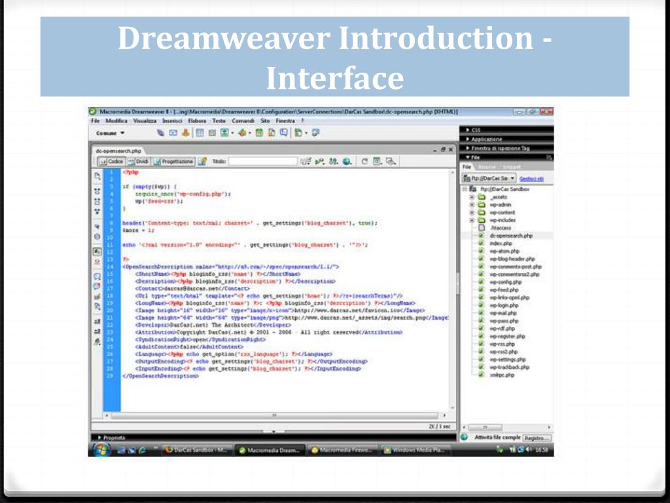The height and width of the screenshot is (503, 670).
Task: Click the Templates icon in Insert bar
Action: coord(298,133)
